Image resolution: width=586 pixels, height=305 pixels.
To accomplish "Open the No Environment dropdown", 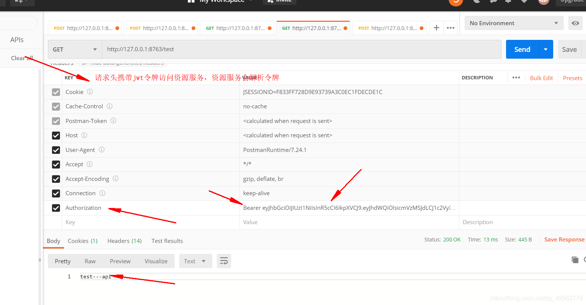I will 514,23.
